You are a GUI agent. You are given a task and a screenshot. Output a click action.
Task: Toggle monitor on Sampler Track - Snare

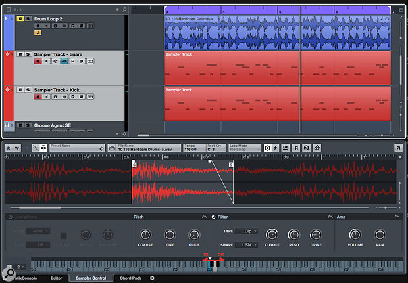click(x=47, y=61)
